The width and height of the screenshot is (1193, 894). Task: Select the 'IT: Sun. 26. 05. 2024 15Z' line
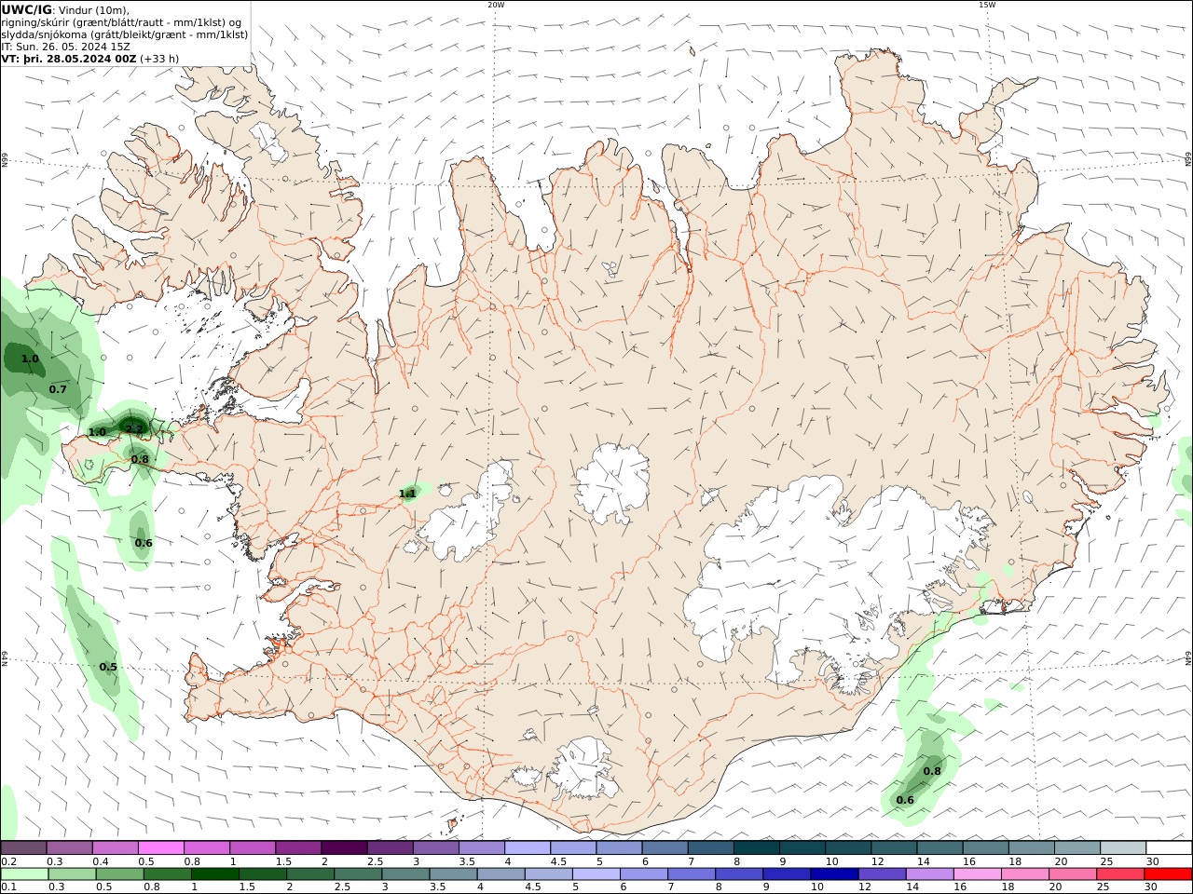tap(65, 47)
